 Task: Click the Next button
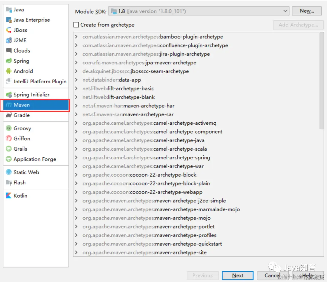pyautogui.click(x=238, y=276)
